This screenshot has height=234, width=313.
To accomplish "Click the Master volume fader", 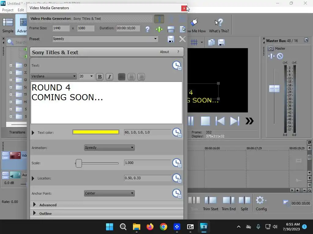I will click(274, 89).
